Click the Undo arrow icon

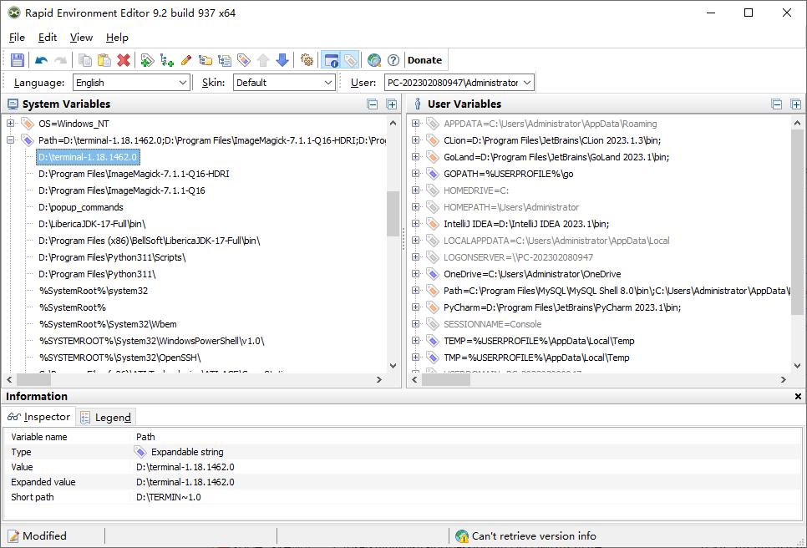point(41,60)
